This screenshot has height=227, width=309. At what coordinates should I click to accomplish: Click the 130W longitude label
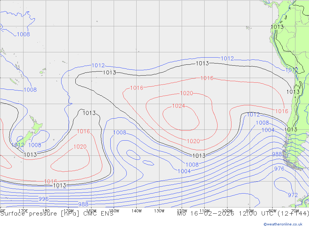click(159, 211)
